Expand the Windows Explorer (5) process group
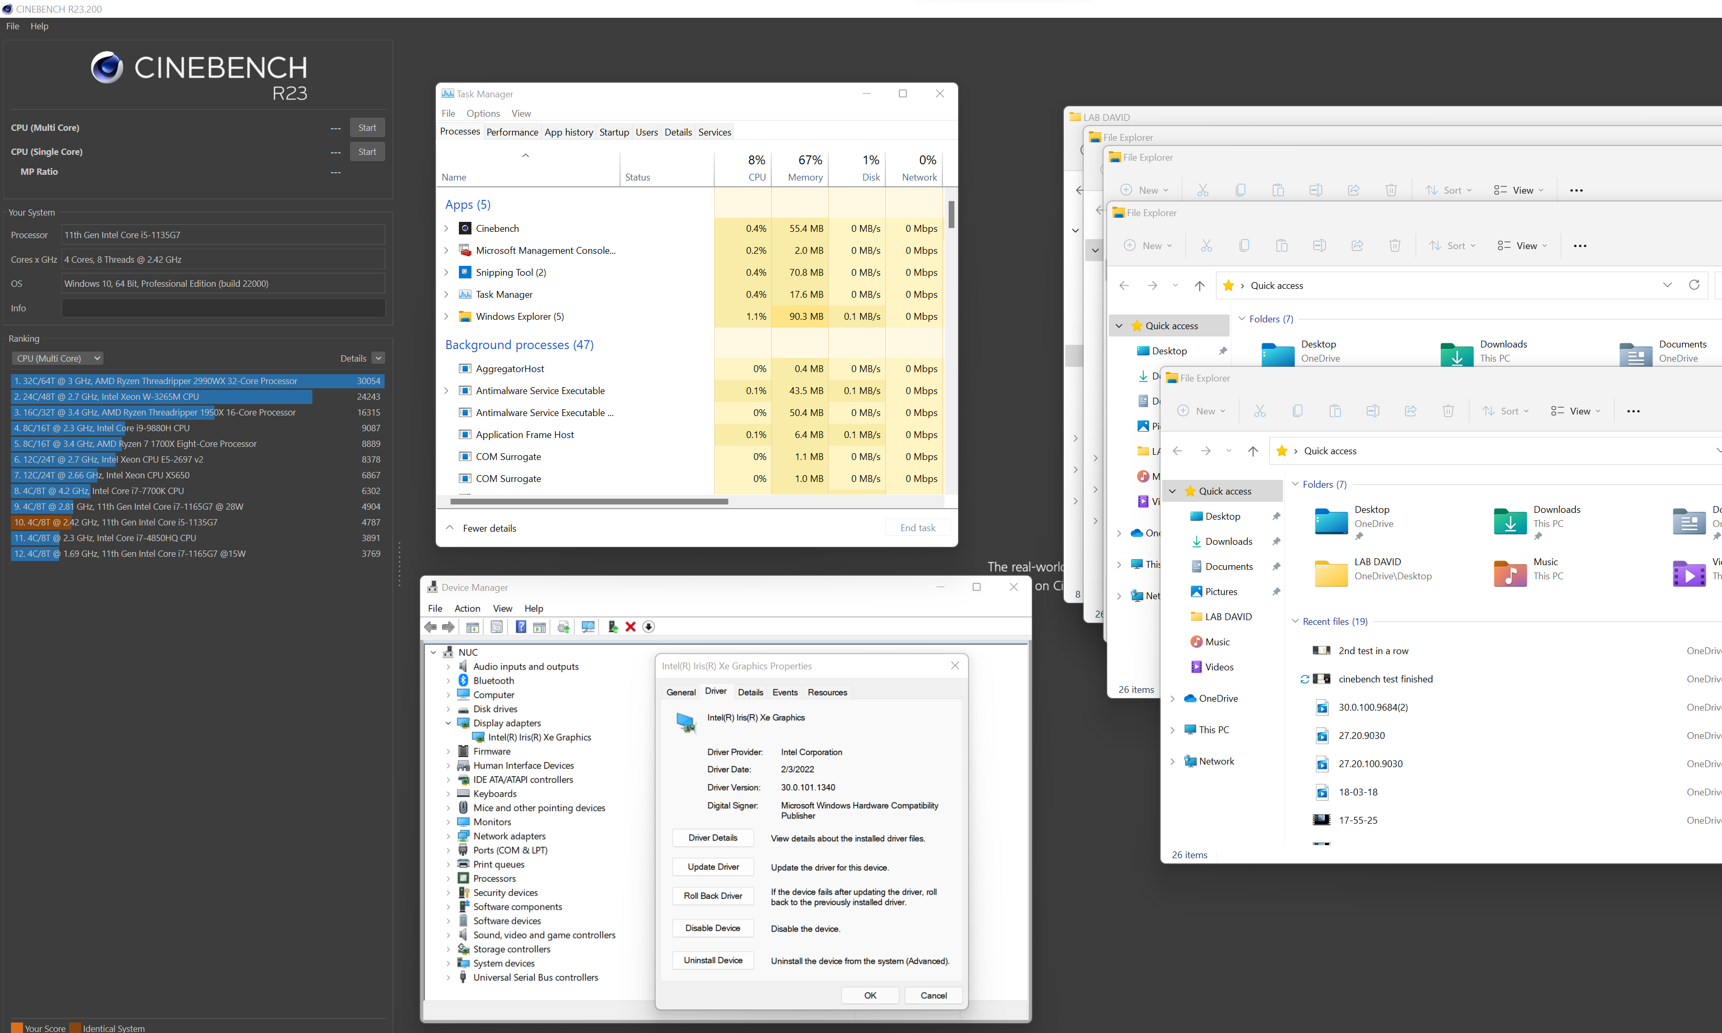1722x1033 pixels. [446, 316]
